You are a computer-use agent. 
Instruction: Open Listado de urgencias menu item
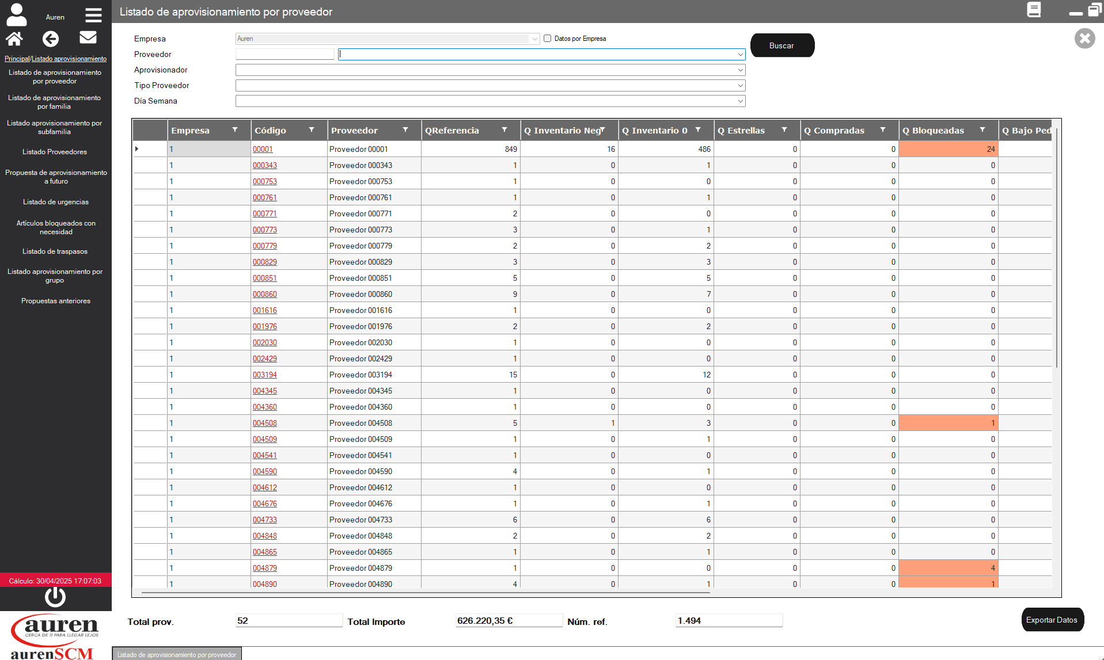coord(56,202)
